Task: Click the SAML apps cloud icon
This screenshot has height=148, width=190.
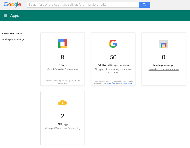Action: 62,103
